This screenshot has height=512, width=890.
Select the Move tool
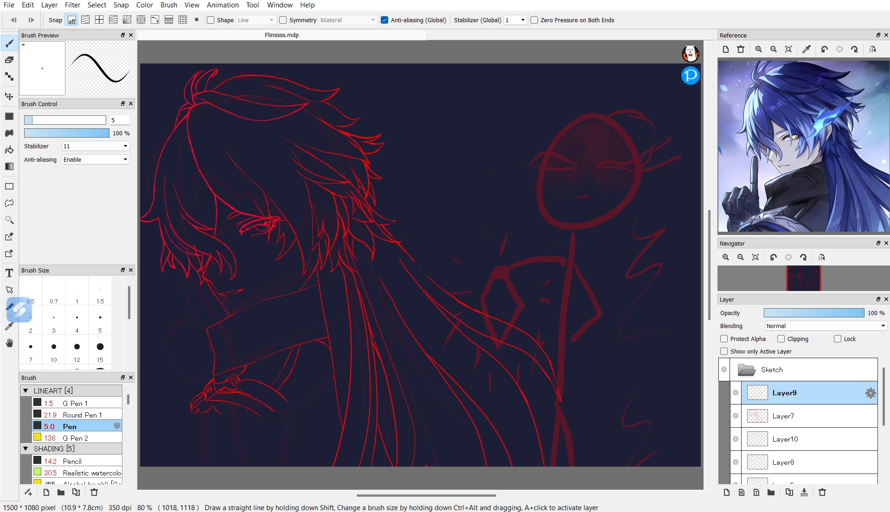point(9,96)
